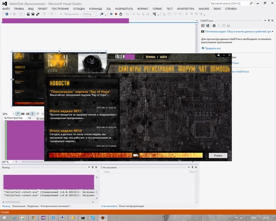Open the ФАЙЛ menu
Viewport: 276px width, 221px height.
point(6,9)
